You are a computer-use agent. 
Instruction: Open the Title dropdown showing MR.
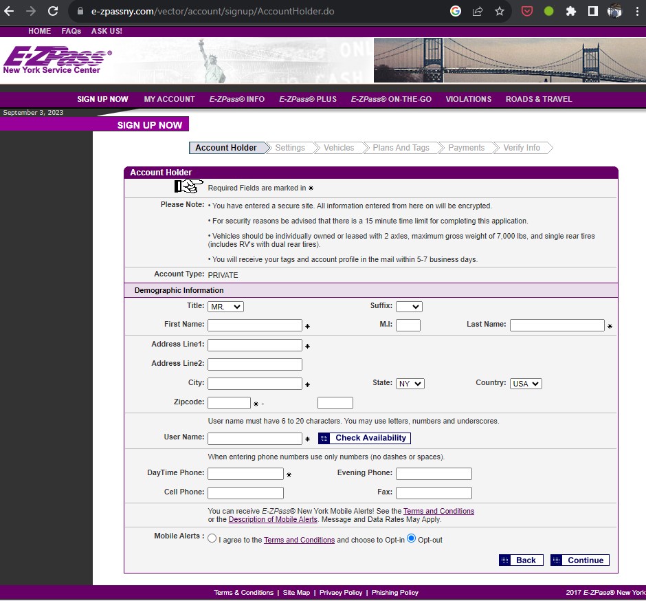[x=226, y=307]
